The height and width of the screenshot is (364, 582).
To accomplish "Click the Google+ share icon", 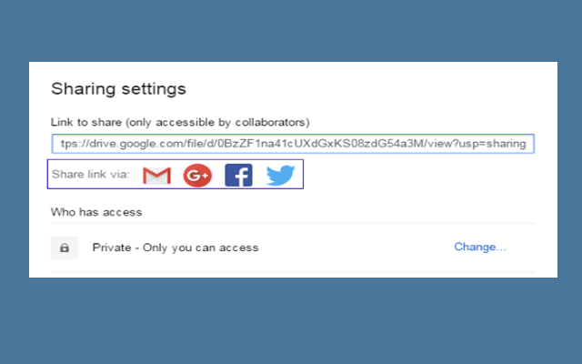I will pyautogui.click(x=197, y=175).
